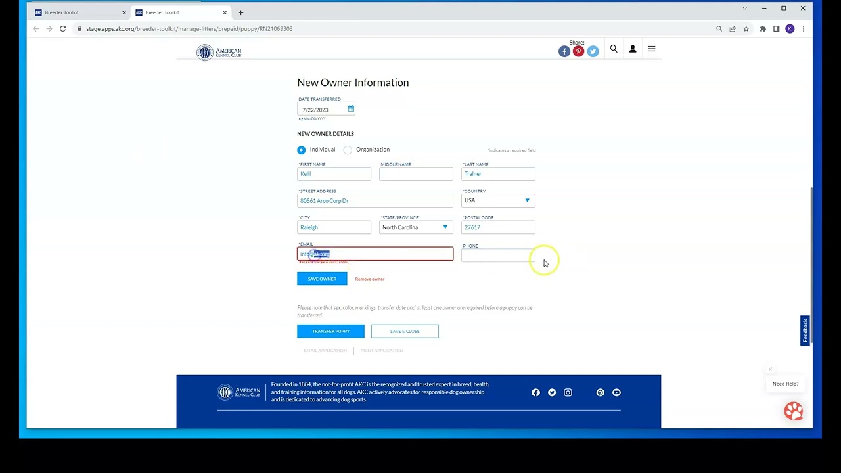
Task: Click the footer American Kennel Club logo
Action: coord(239,392)
